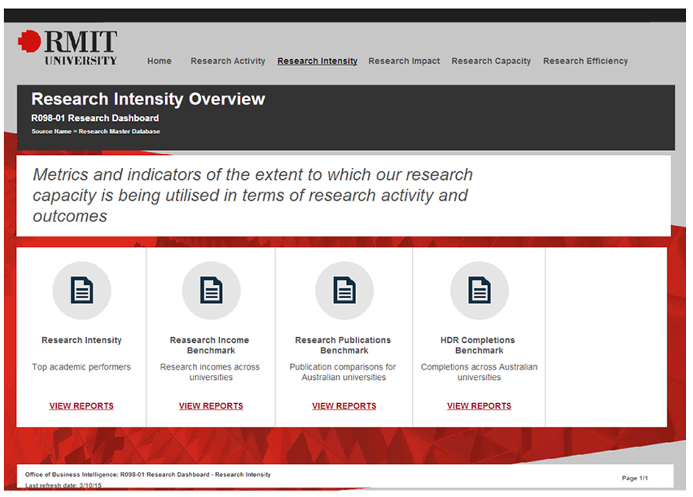Click the Research Intensity Overview heading

click(x=148, y=99)
